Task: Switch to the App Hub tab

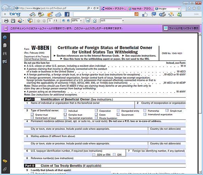Action: 141,8
